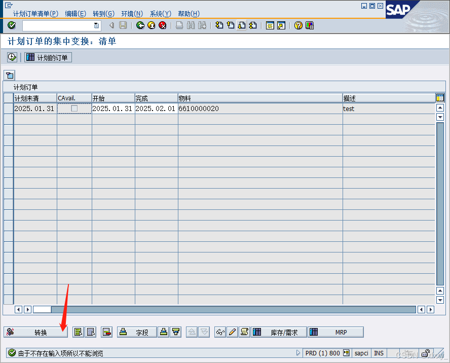Click the top scroll-up arrow of the table

[x=440, y=107]
